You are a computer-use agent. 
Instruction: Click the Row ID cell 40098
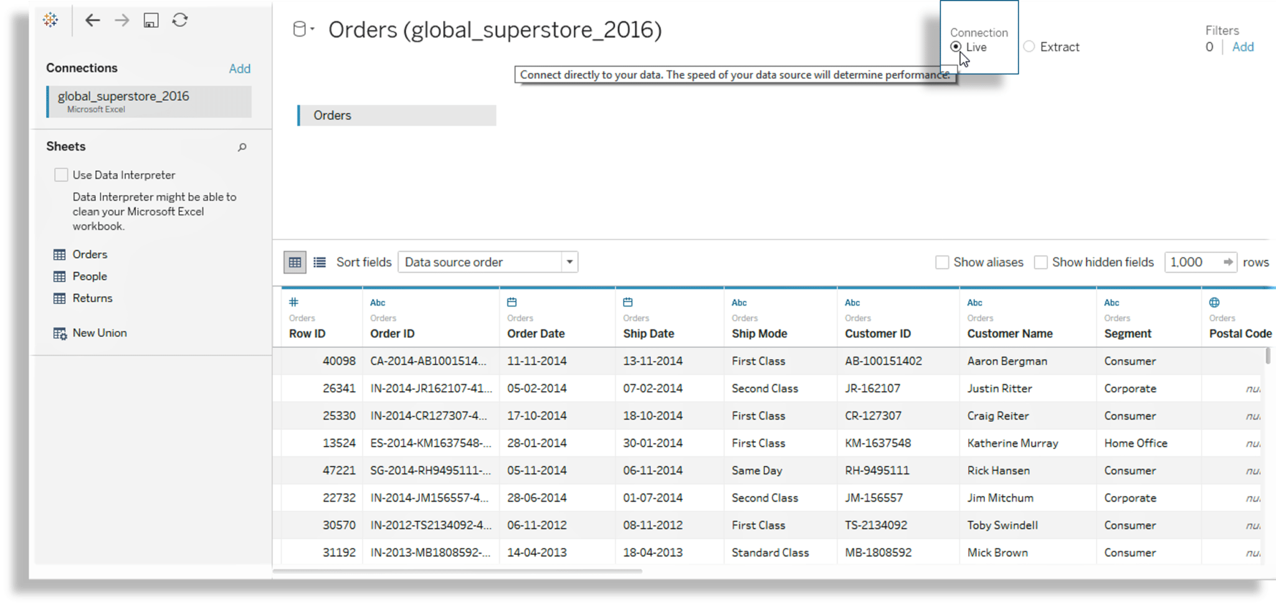click(x=339, y=361)
